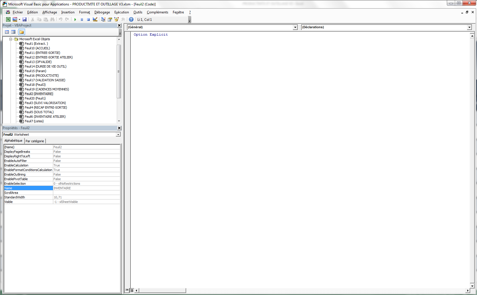This screenshot has height=295, width=477.
Task: Click the Reset stop square icon
Action: (x=89, y=19)
